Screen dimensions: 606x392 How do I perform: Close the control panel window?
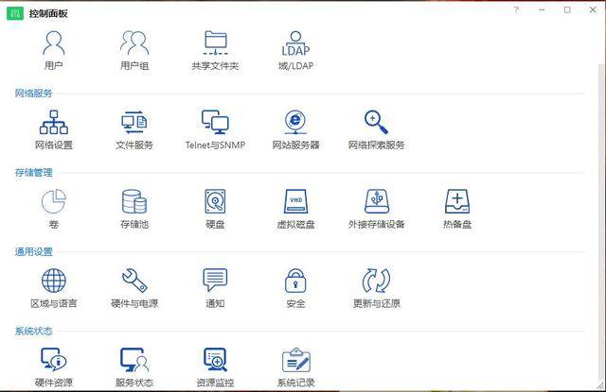(x=593, y=10)
